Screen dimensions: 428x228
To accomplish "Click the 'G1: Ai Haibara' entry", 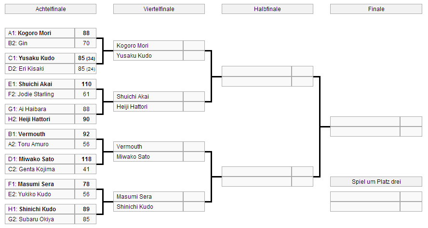I will click(x=40, y=109).
